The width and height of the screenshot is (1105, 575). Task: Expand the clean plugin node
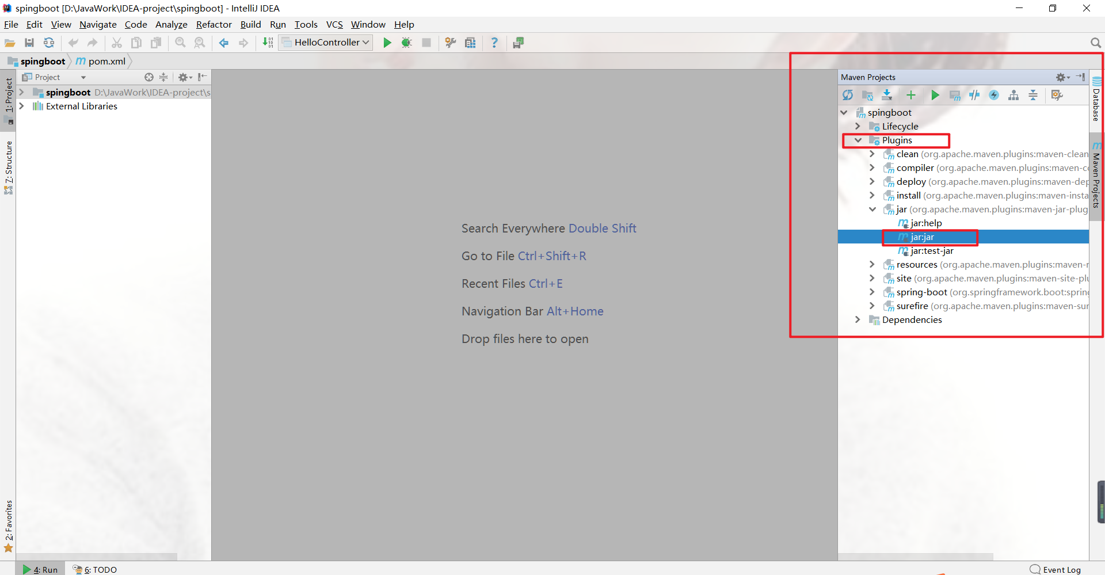[872, 154]
